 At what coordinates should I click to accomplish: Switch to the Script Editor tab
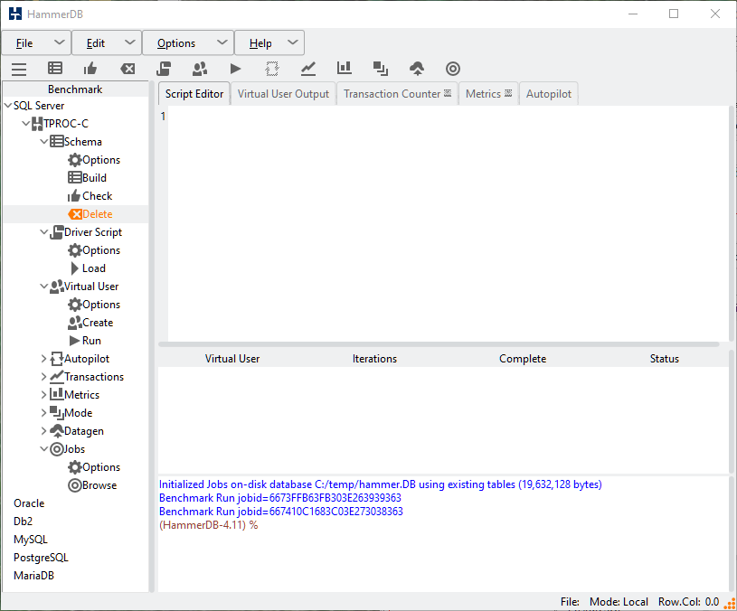[194, 93]
